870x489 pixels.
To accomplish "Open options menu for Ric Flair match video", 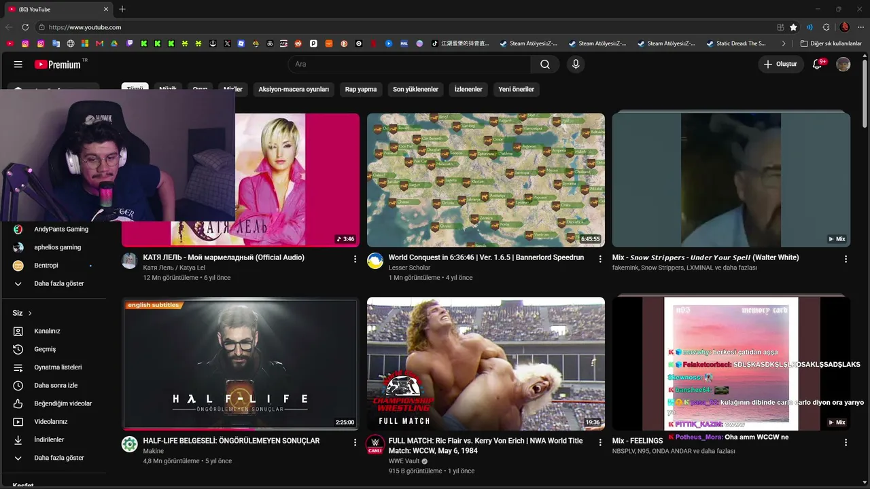I will (600, 442).
